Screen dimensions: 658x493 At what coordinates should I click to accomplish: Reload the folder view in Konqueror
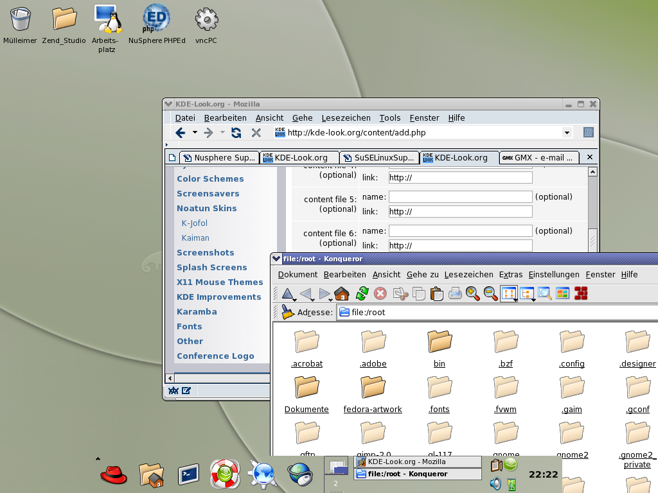coord(362,294)
